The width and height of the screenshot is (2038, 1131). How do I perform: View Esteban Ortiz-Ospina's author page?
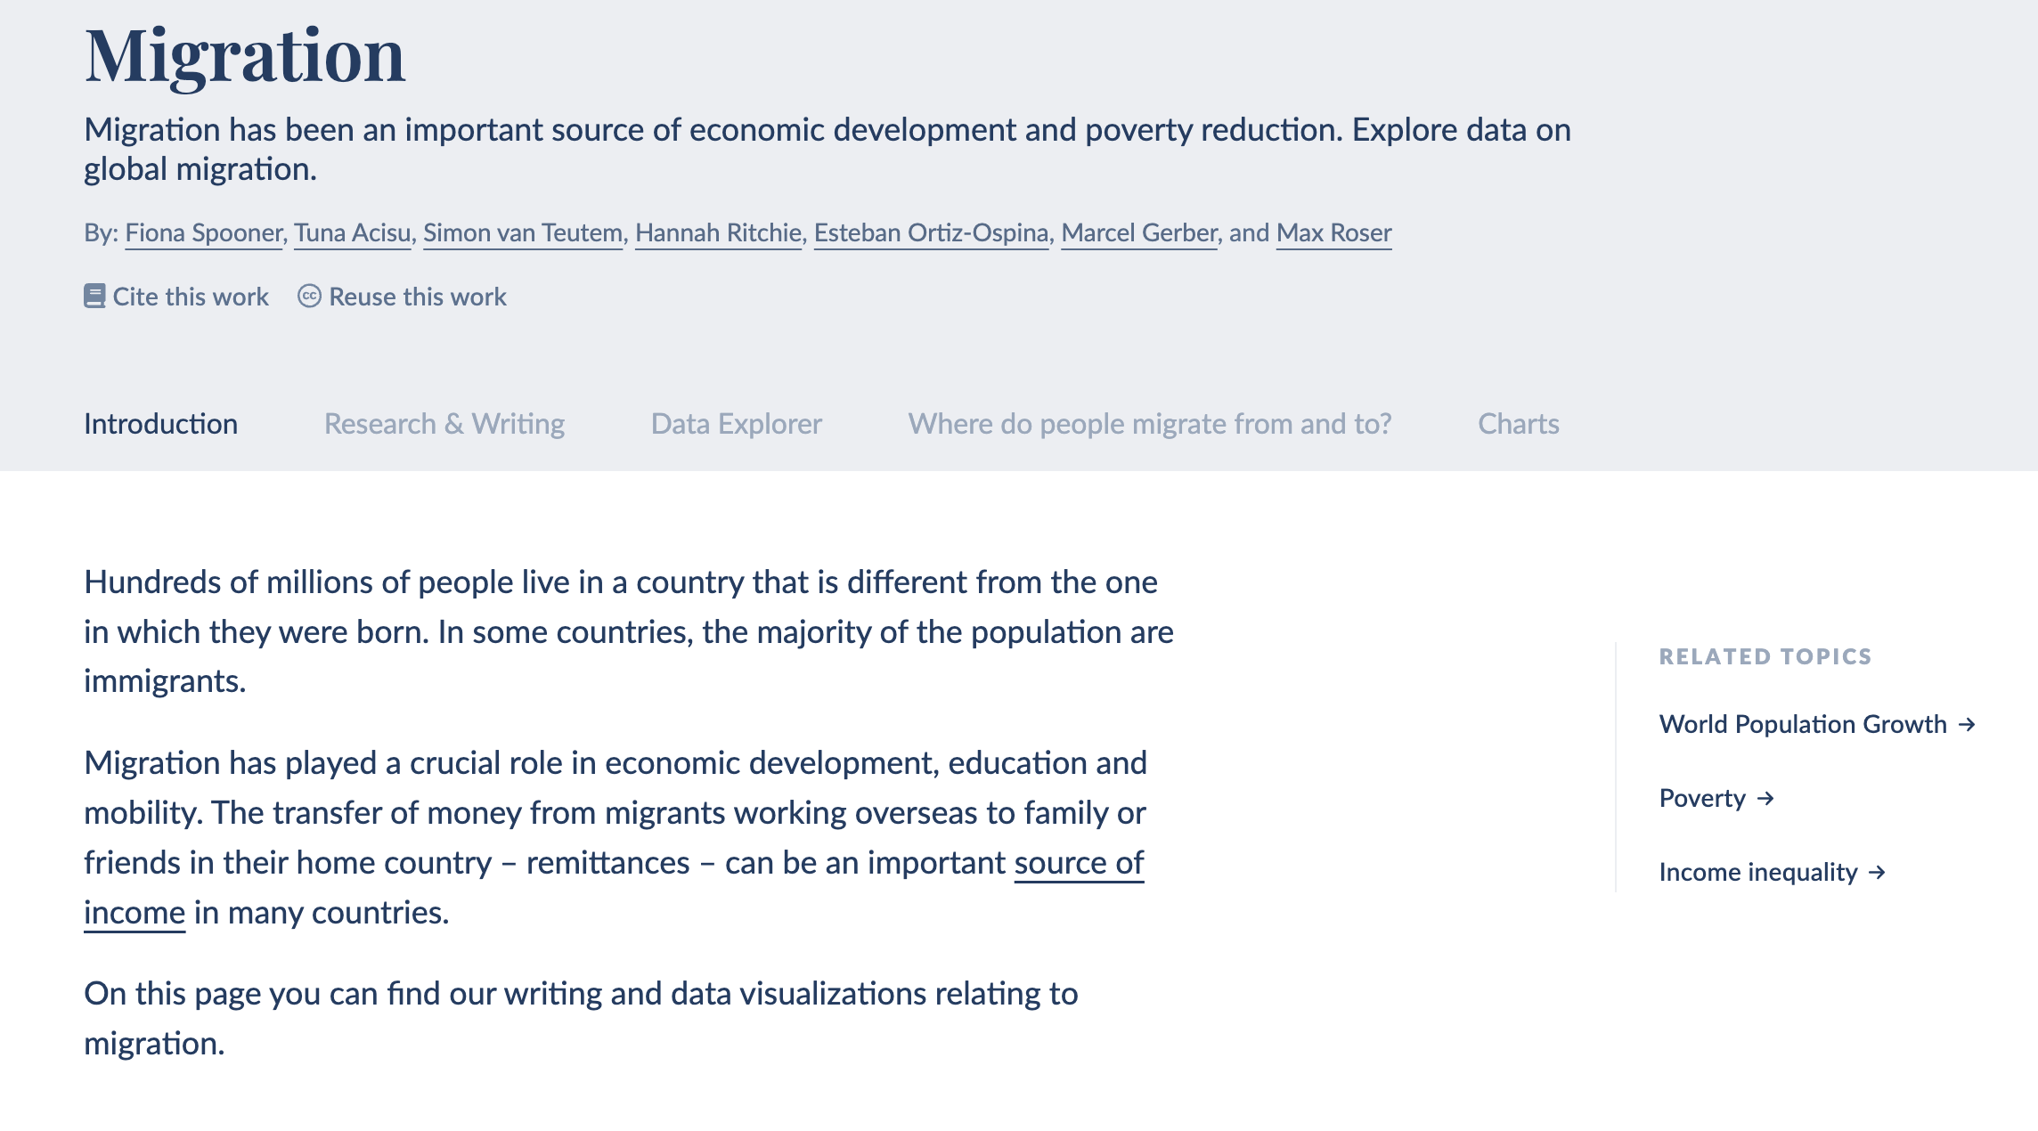coord(931,233)
